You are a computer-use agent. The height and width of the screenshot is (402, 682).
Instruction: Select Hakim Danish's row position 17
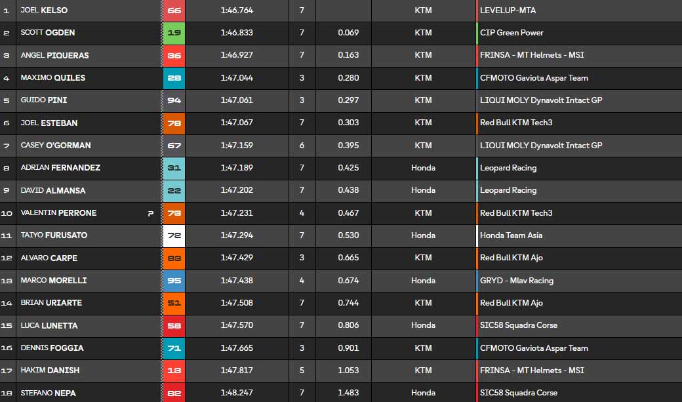(7, 371)
